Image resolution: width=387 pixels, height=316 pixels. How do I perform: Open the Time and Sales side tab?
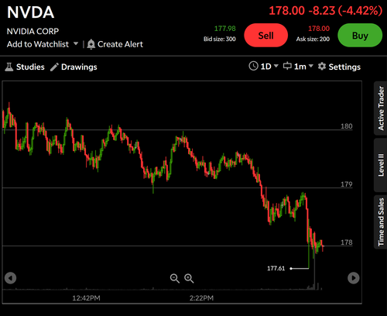tap(381, 222)
